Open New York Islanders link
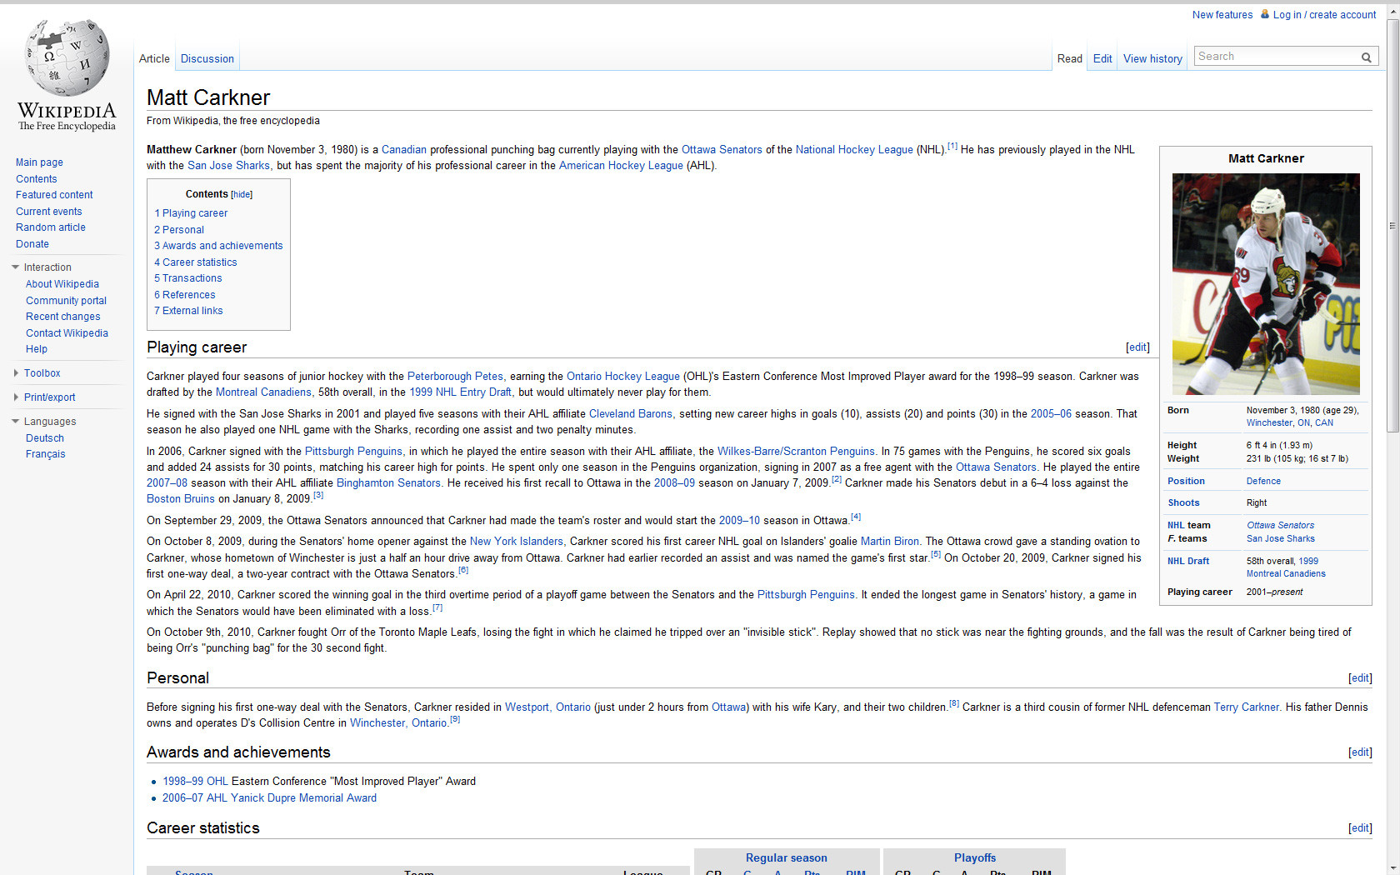 pos(516,542)
